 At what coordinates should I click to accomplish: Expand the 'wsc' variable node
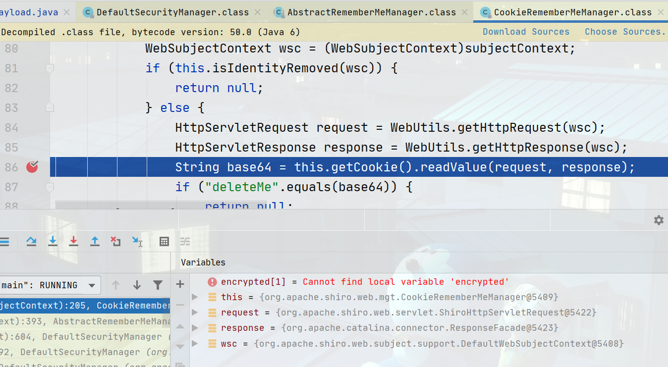(195, 343)
